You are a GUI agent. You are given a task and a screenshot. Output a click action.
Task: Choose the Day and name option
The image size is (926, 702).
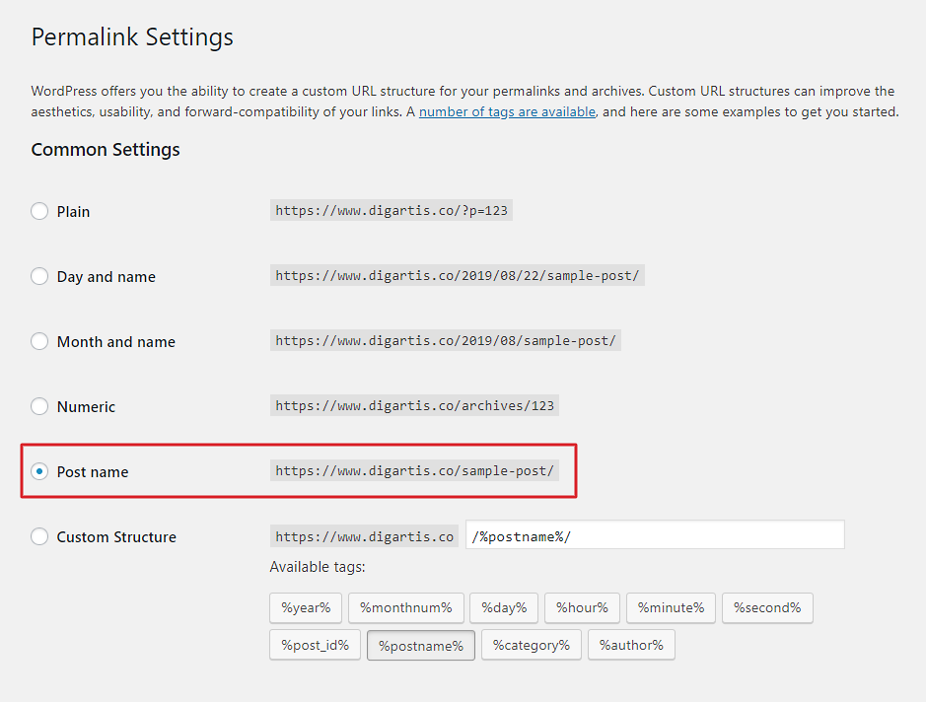(39, 276)
